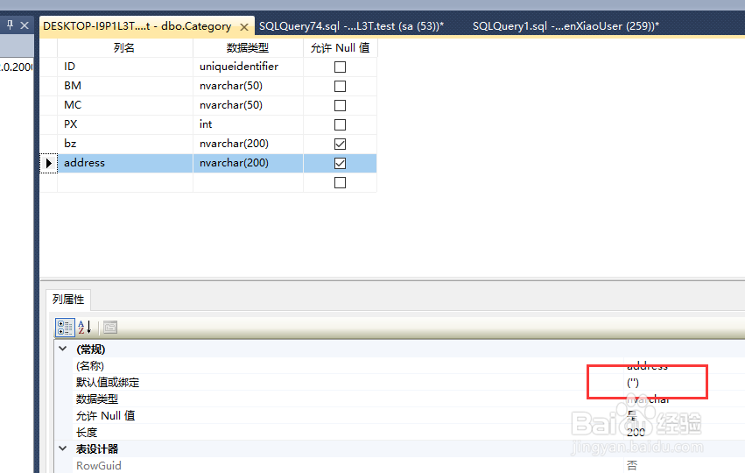The height and width of the screenshot is (473, 745).
Task: Click the 允许 Null 值 column header
Action: pos(341,48)
